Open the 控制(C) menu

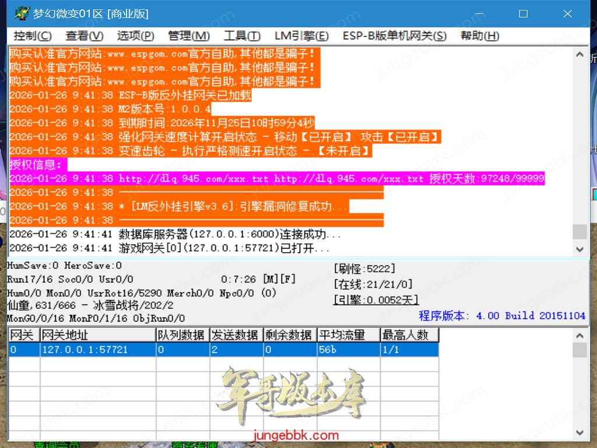click(33, 36)
